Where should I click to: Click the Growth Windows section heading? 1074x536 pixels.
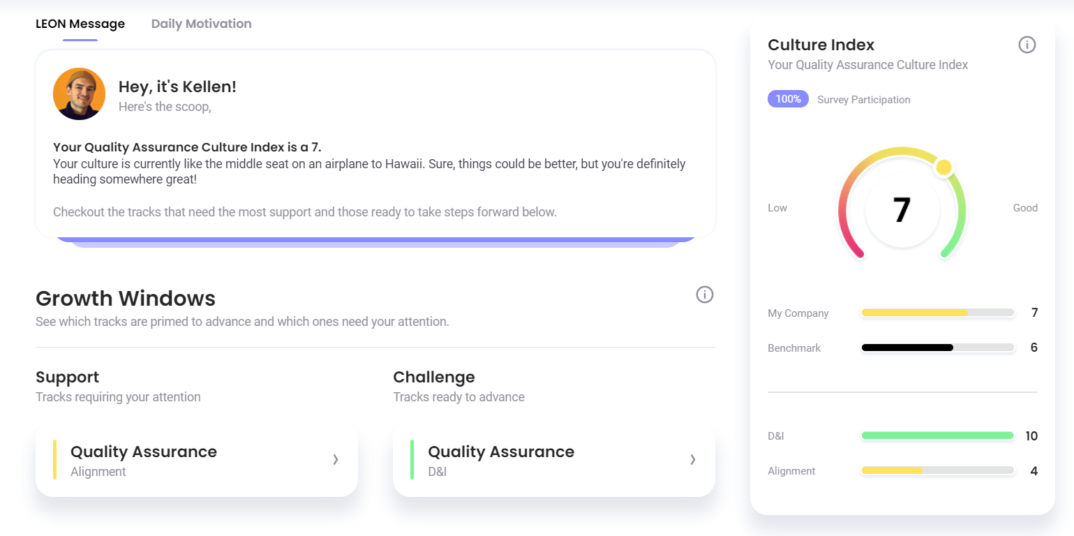pos(126,299)
